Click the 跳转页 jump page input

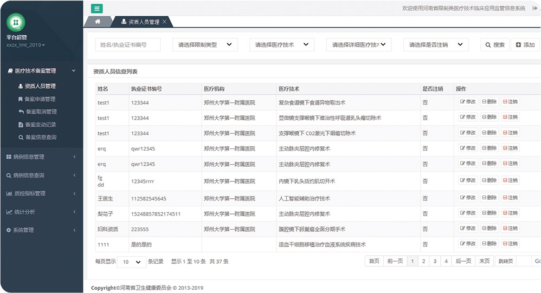pos(524,261)
